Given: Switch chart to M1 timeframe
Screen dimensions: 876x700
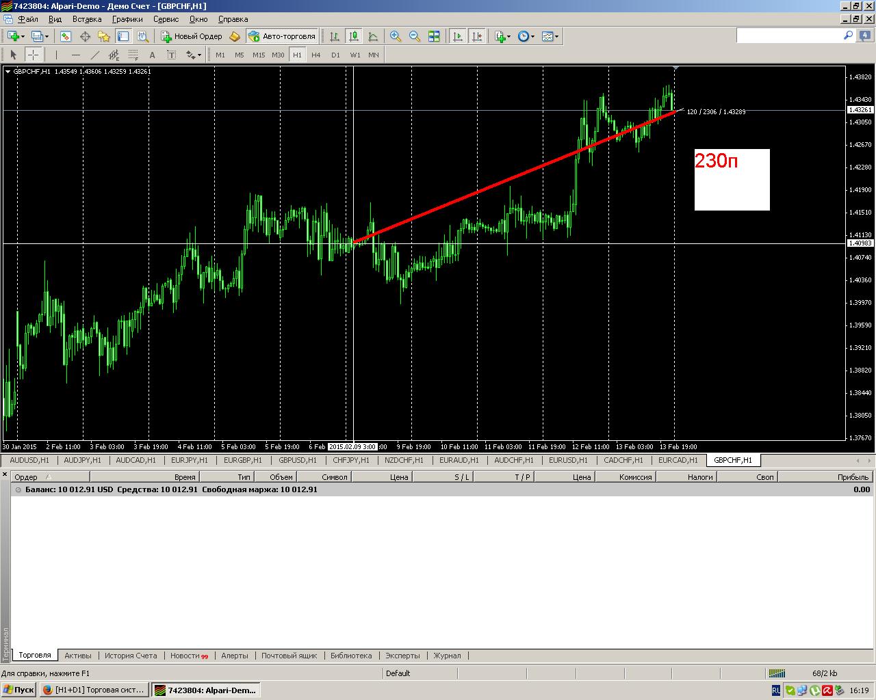Looking at the screenshot, I should coord(220,55).
